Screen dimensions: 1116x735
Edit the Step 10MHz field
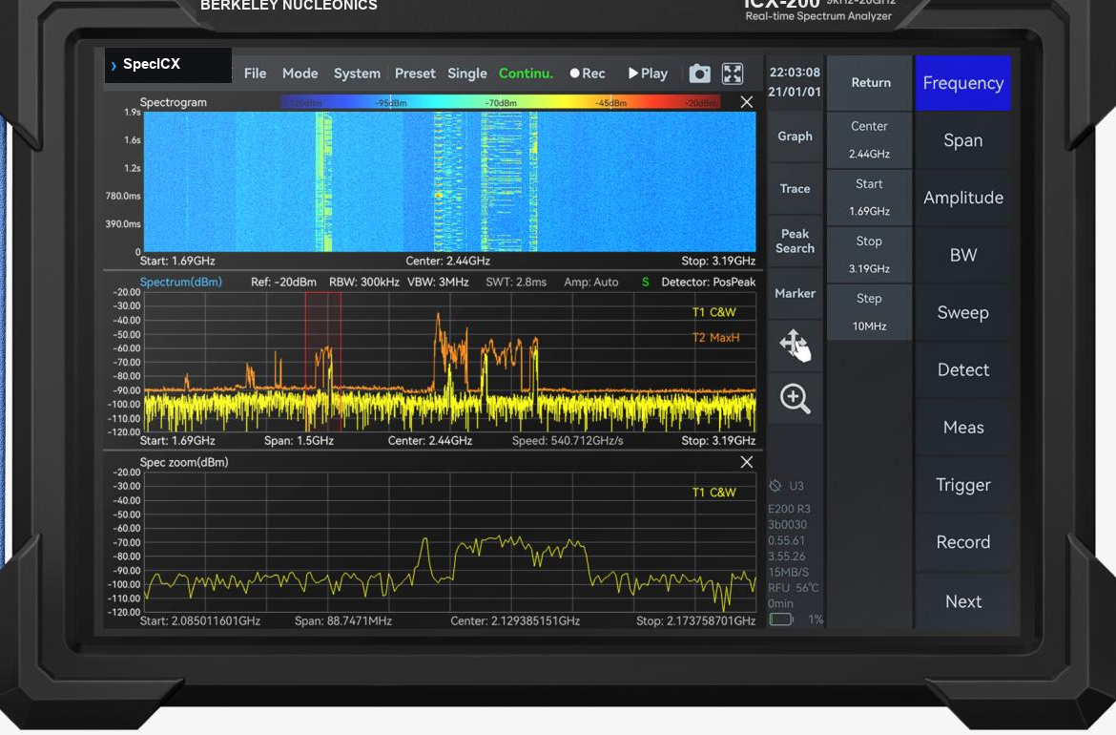pos(870,312)
